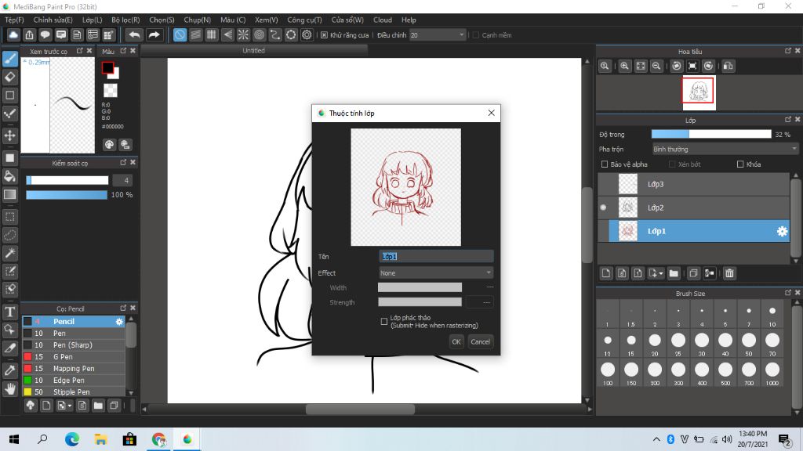Check the Lớp phác thảo checkbox
Image resolution: width=803 pixels, height=451 pixels.
pyautogui.click(x=384, y=321)
